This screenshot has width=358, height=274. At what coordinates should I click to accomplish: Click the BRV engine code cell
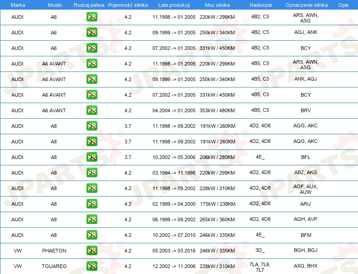306,110
